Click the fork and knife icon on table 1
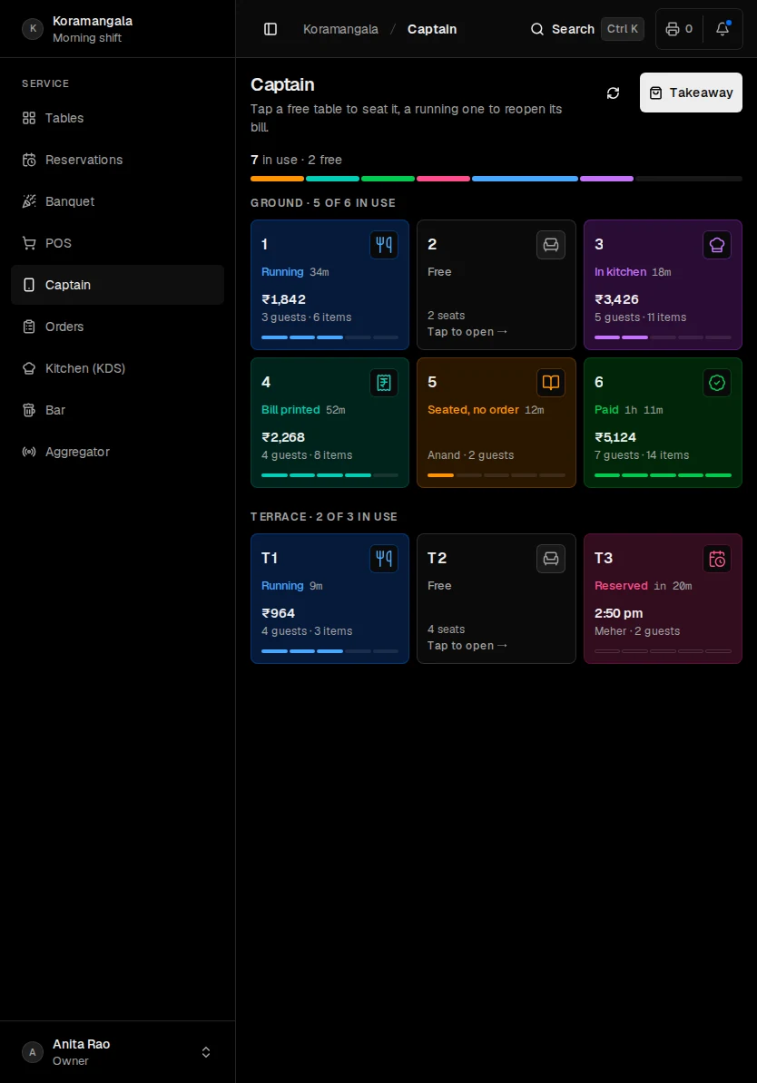757x1083 pixels. (384, 245)
